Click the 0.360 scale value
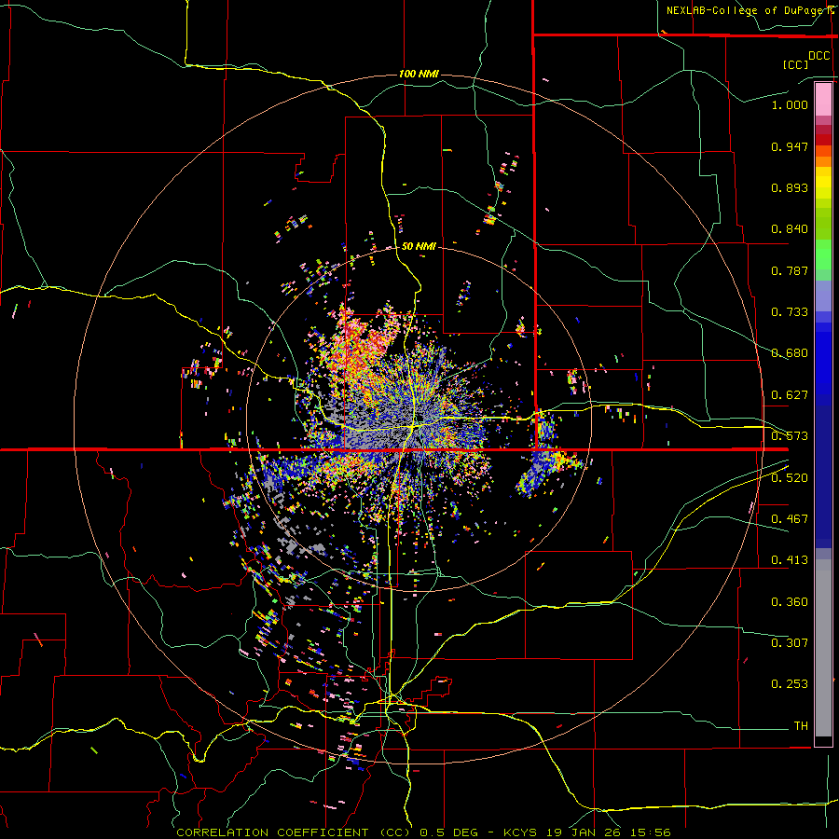Screen dimensions: 839x839 (790, 602)
